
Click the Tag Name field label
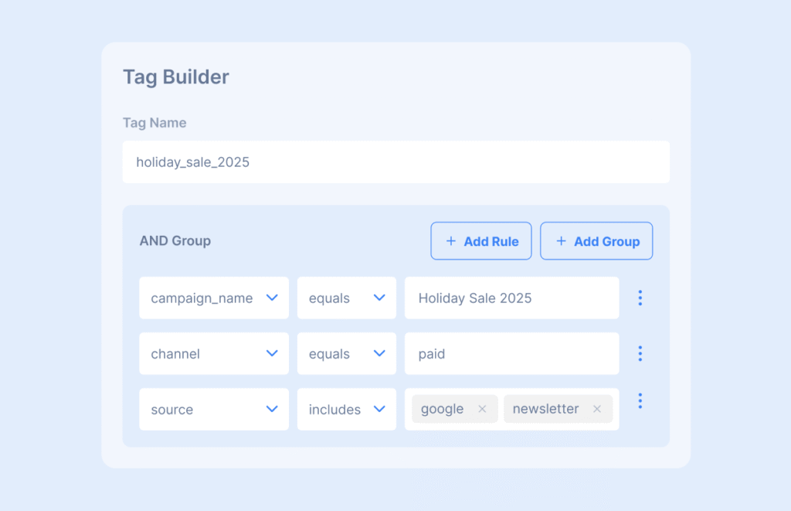click(154, 123)
